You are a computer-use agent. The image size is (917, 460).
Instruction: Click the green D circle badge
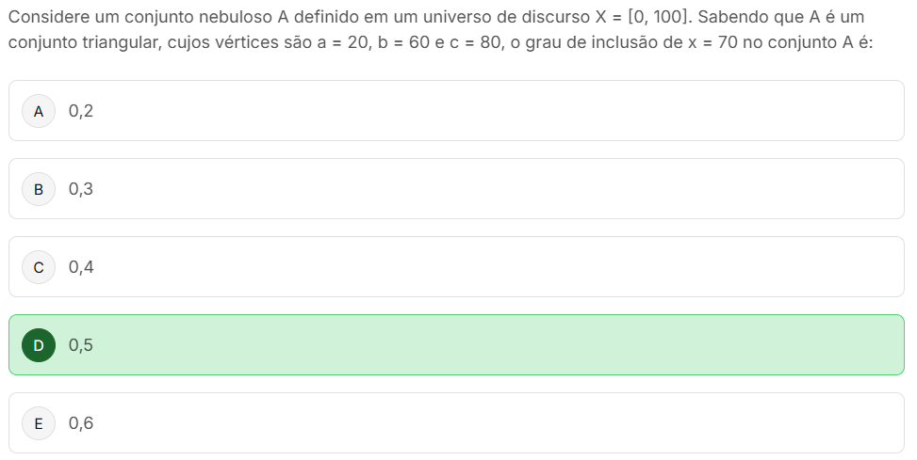pos(39,345)
